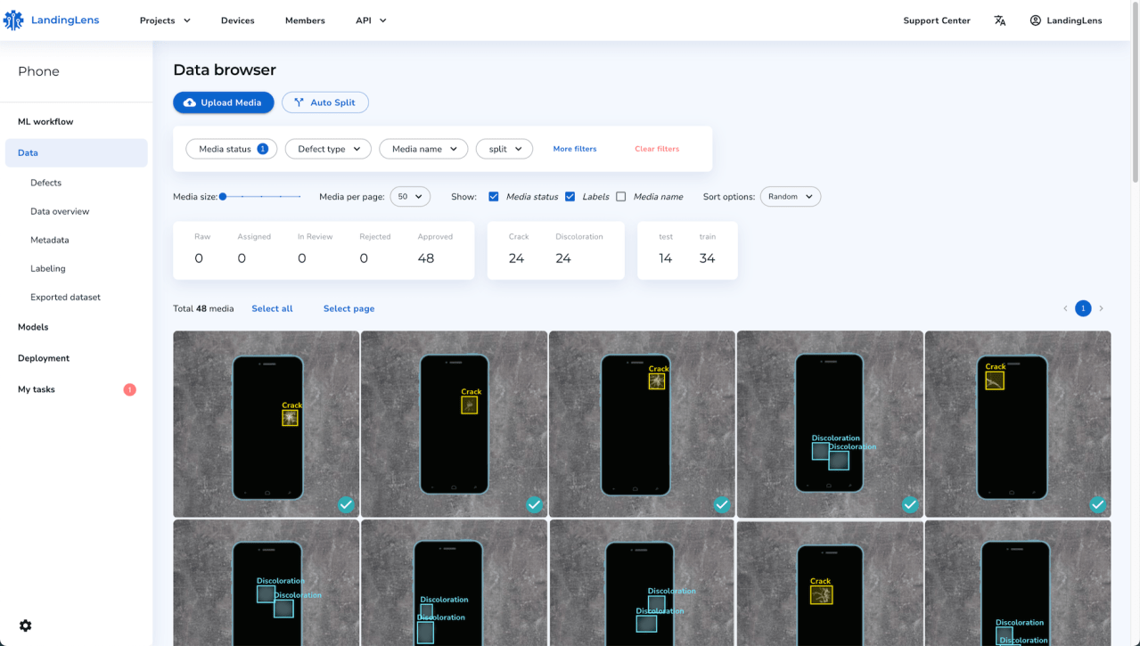
Task: Enable the Media name show checkbox
Action: tap(621, 196)
